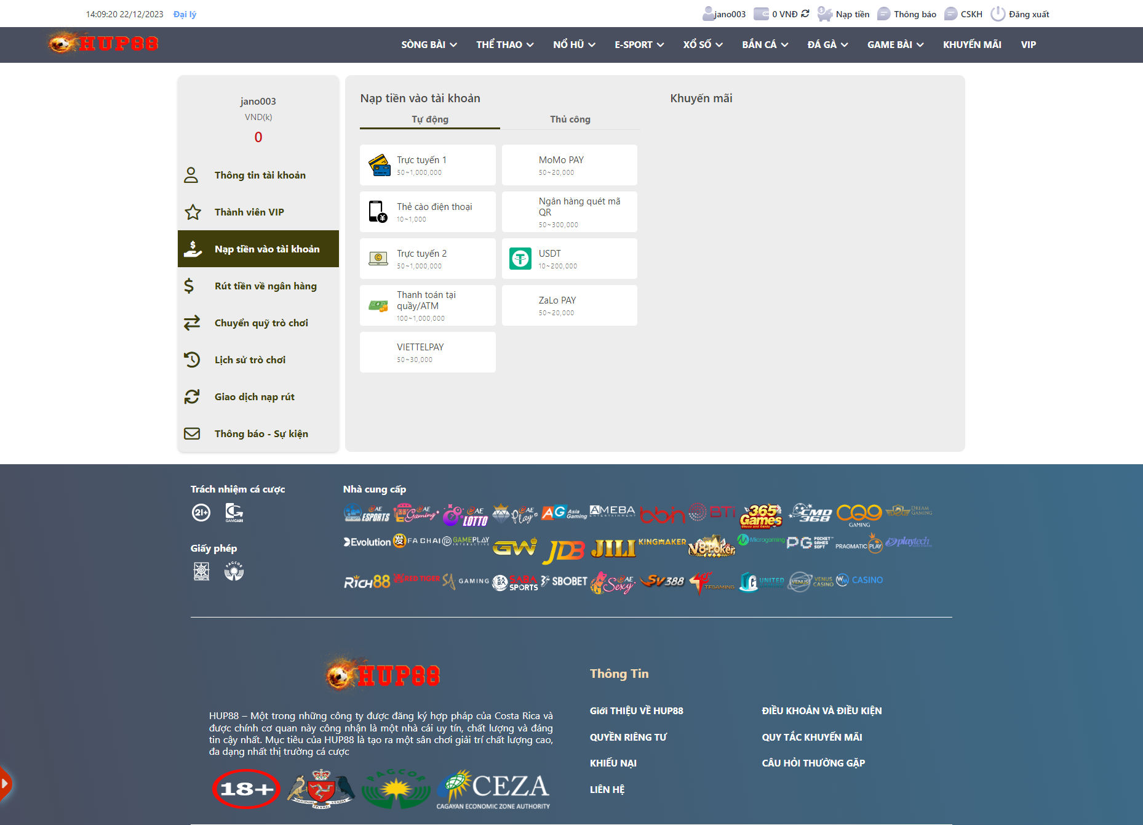Click the orange side tab arrow
This screenshot has width=1143, height=825.
[x=6, y=784]
